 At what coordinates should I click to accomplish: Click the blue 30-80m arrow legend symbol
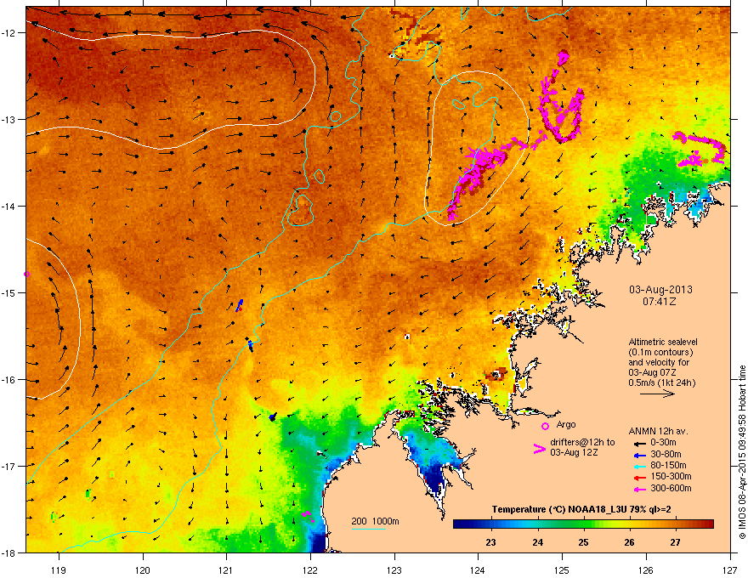tap(639, 455)
